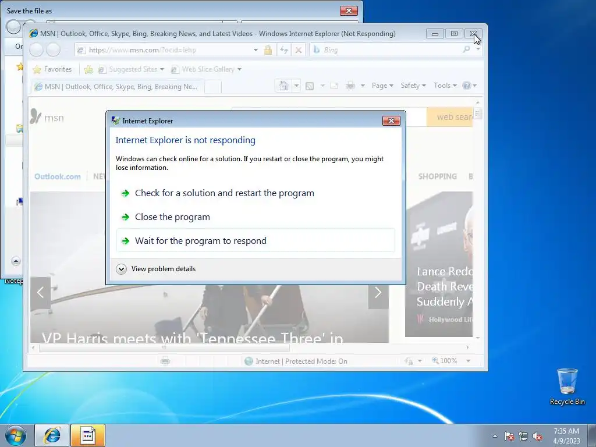
Task: Open the Safety menu
Action: 413,86
